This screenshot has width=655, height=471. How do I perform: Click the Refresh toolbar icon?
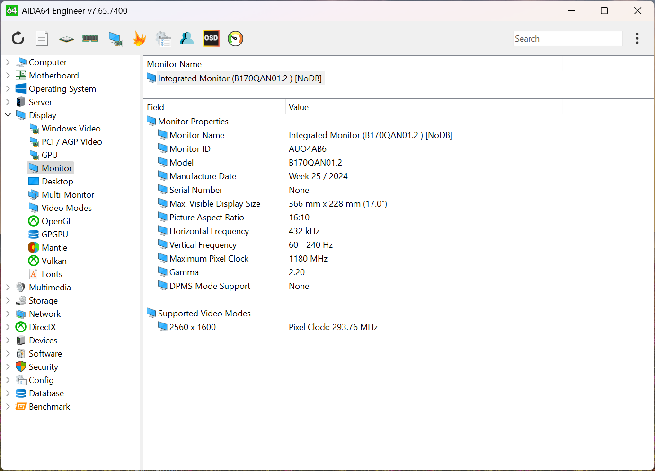click(x=18, y=38)
